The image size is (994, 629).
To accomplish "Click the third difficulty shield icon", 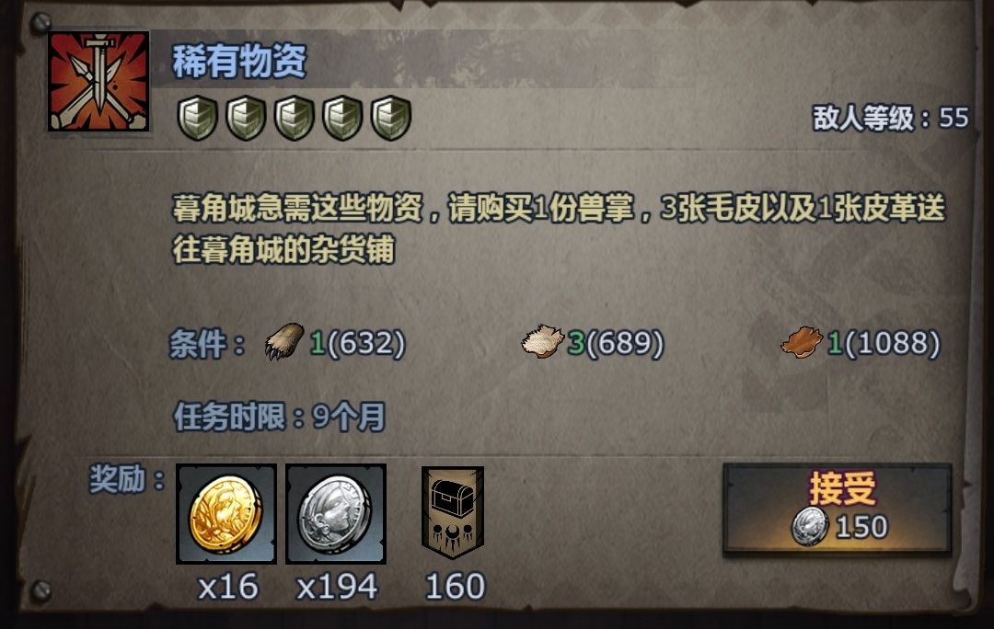I will point(295,118).
